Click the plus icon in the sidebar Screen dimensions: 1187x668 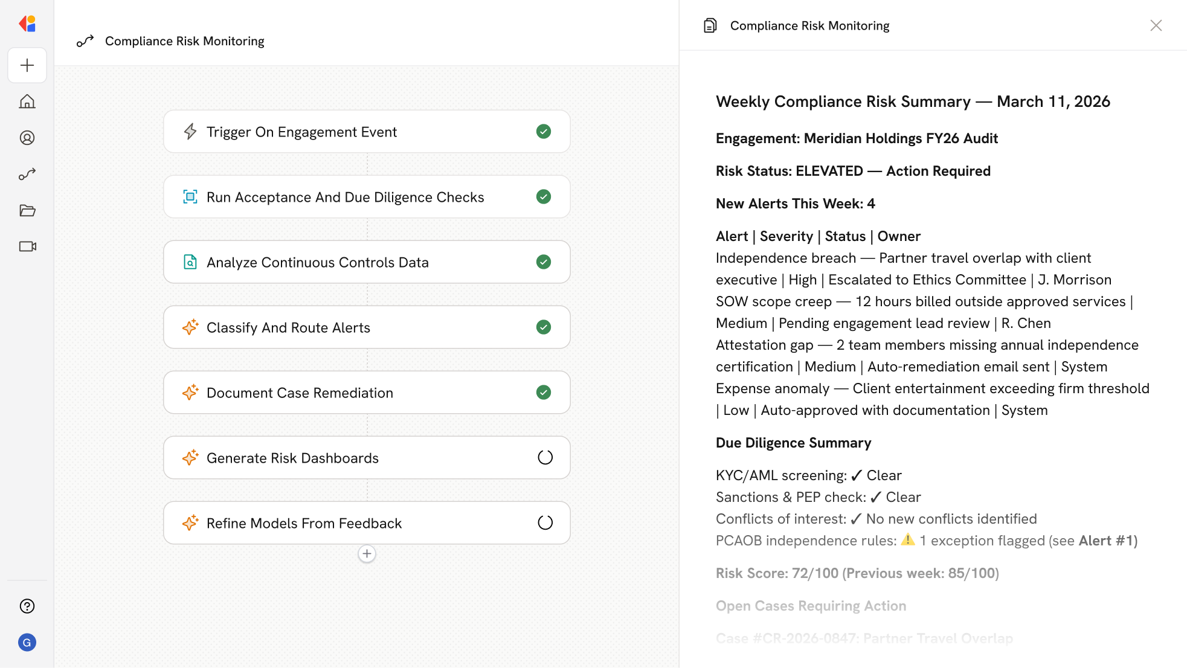27,65
